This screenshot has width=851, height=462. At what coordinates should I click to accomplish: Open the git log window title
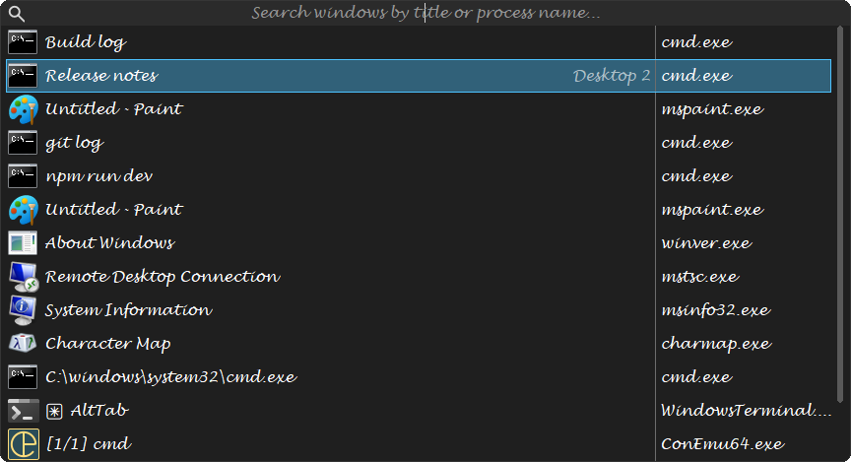click(74, 143)
